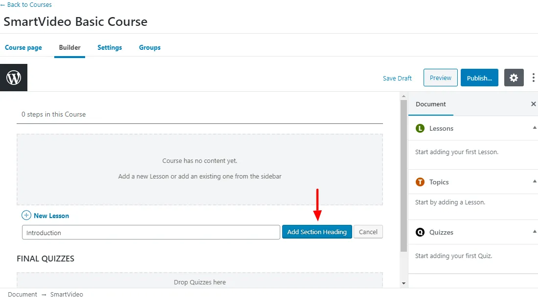Open the Groups tab
Screen dimensions: 538x300
pyautogui.click(x=150, y=47)
